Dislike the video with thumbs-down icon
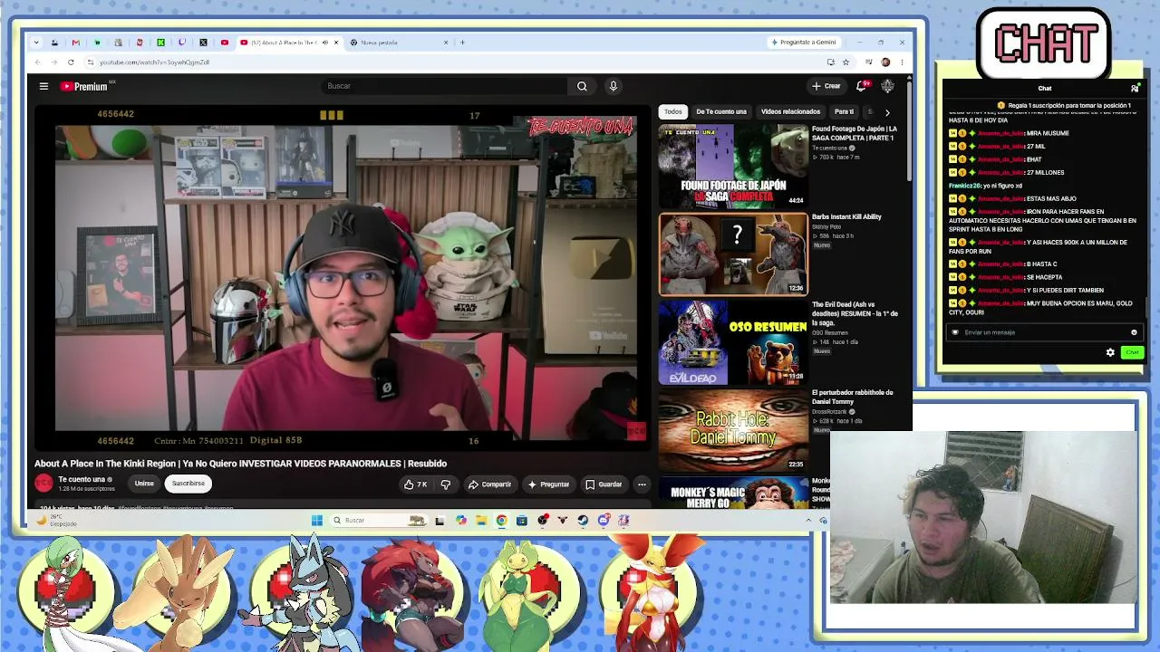1160x652 pixels. pos(445,484)
